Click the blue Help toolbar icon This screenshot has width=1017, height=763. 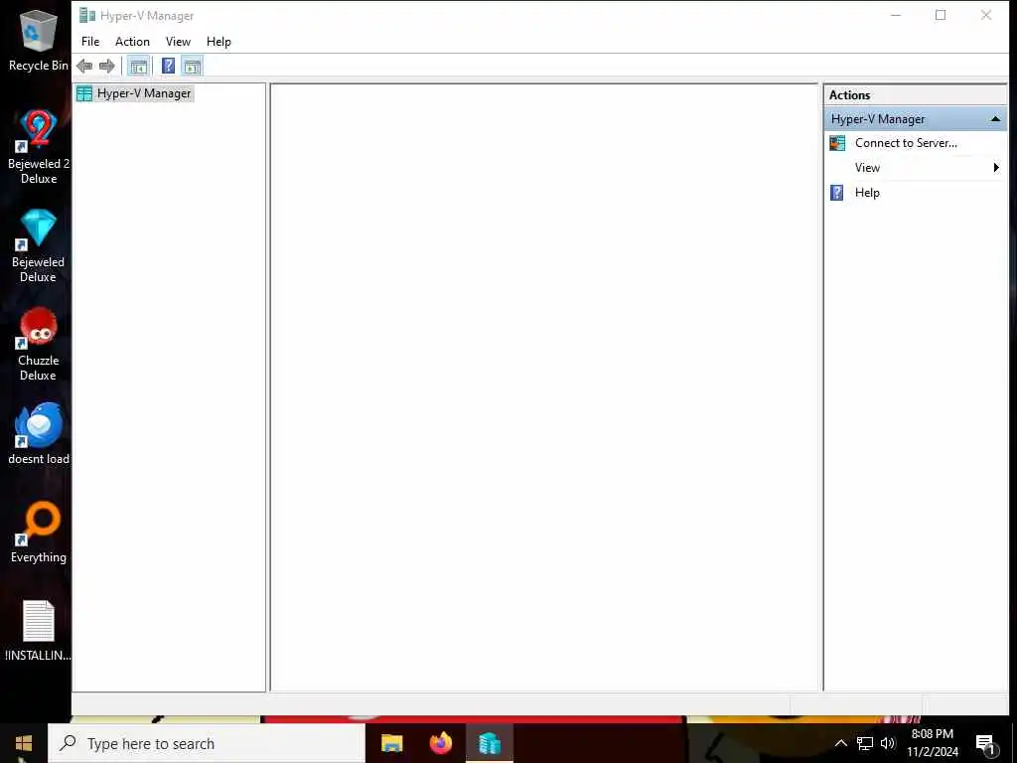168,66
